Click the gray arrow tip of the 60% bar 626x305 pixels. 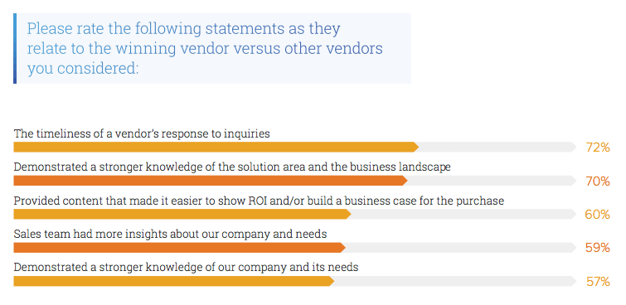pyautogui.click(x=573, y=215)
